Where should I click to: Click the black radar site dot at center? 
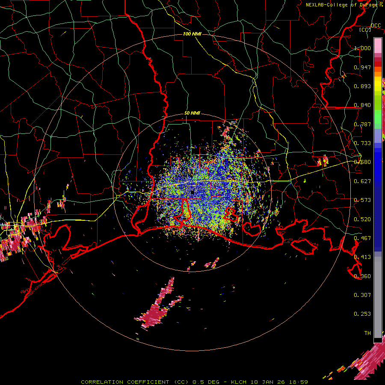pyautogui.click(x=192, y=192)
